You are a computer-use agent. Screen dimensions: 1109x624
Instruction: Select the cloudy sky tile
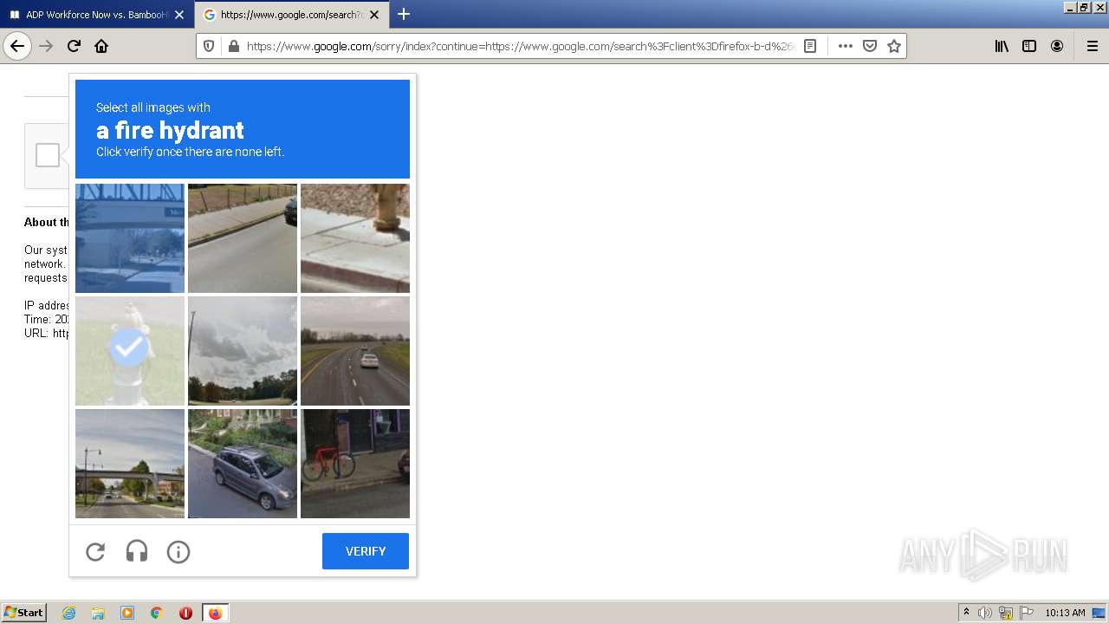pos(243,351)
